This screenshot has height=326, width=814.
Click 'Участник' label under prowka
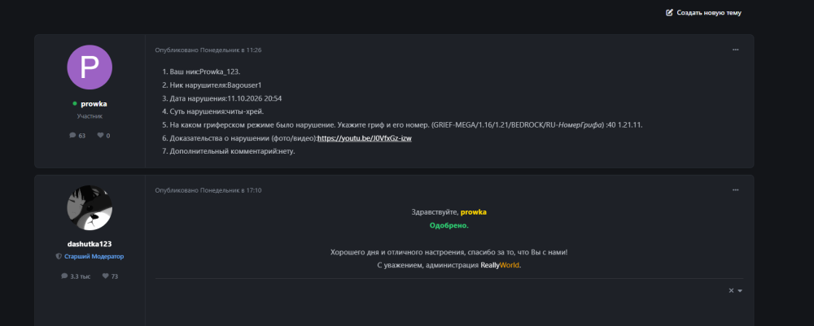[x=90, y=116]
